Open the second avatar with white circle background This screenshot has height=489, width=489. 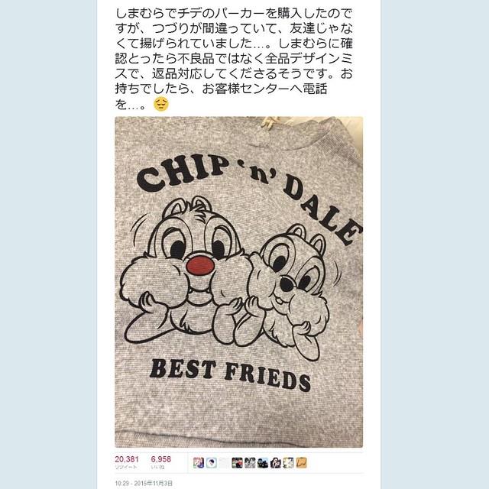[x=212, y=463]
